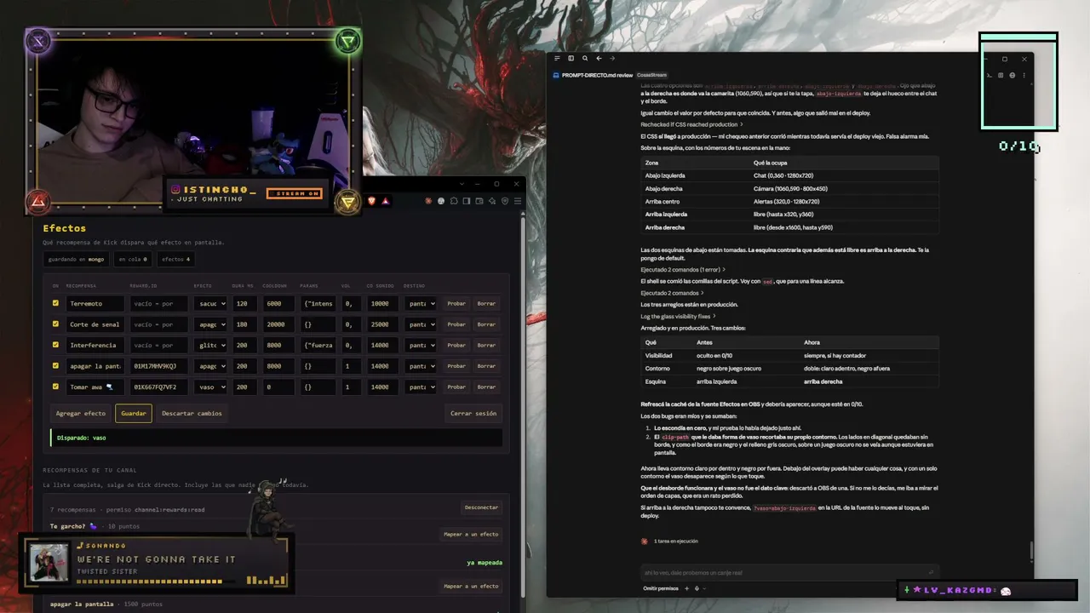Click 'Mapear a un efecto' for Te garcho

tap(471, 535)
